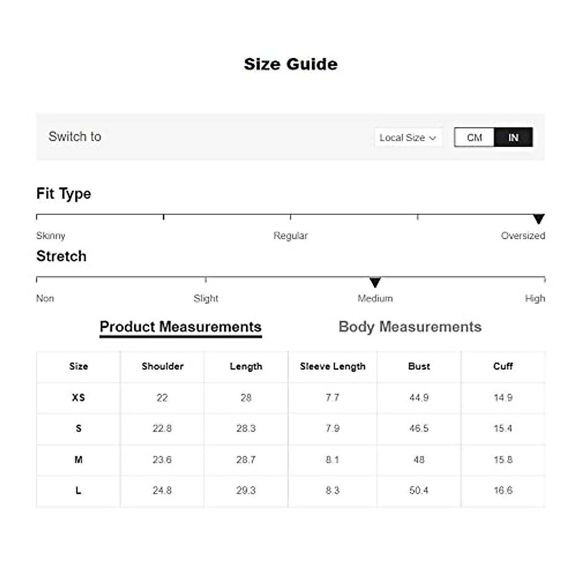
Task: Click the High stretch label
Action: (x=535, y=299)
